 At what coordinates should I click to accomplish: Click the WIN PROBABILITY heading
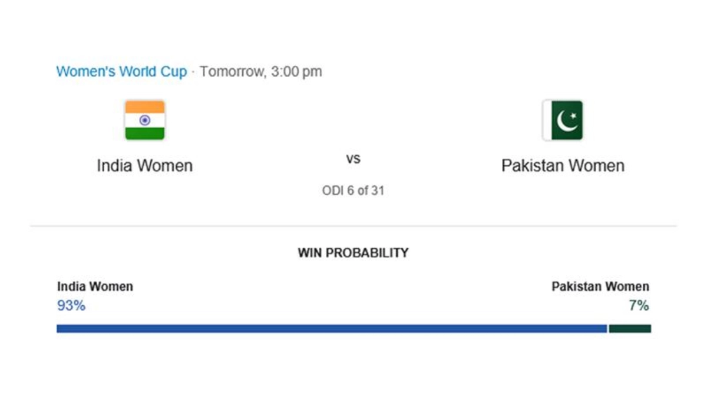point(353,253)
